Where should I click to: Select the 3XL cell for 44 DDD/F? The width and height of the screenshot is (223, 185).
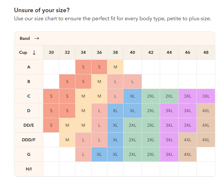tap(169, 140)
